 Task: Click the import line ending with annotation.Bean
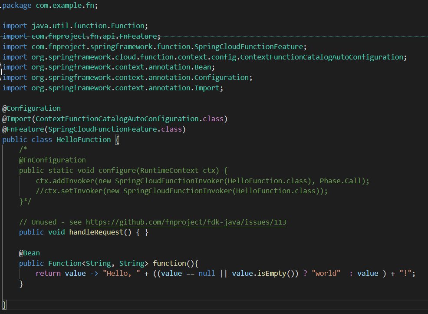[x=109, y=67]
